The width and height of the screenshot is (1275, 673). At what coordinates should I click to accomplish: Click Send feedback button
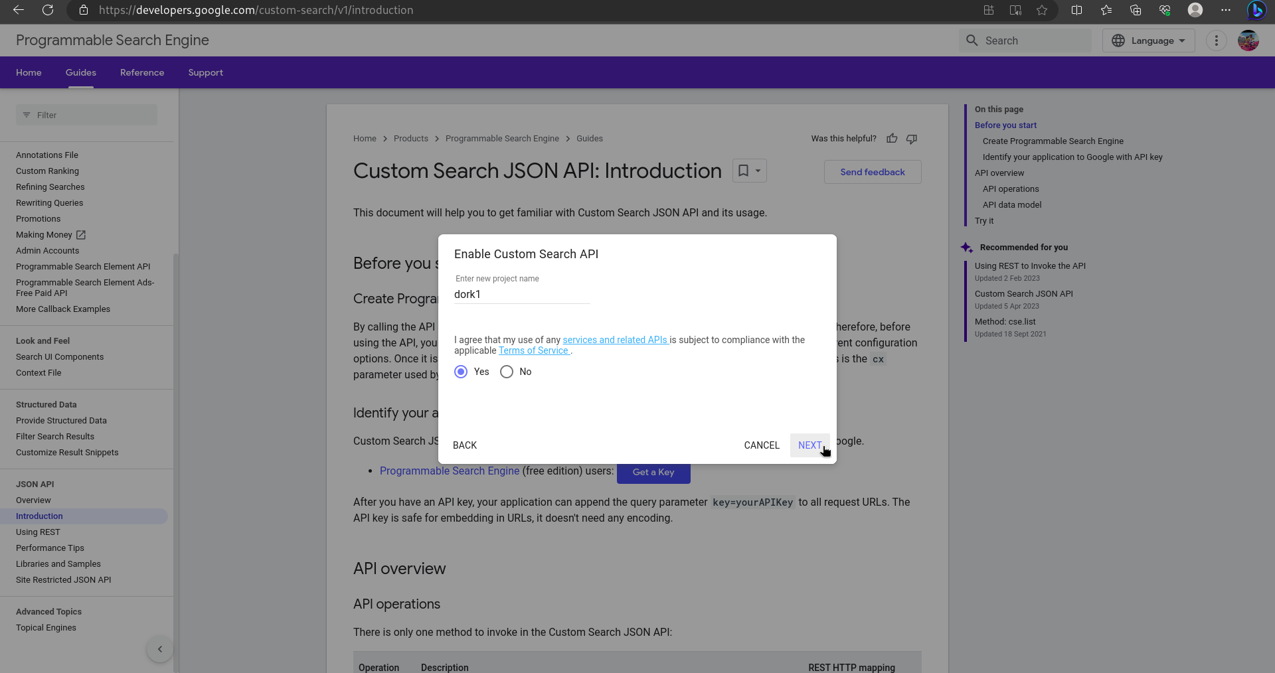click(873, 172)
